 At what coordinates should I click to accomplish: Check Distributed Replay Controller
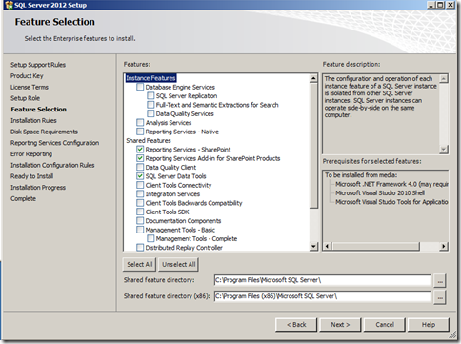click(x=140, y=247)
